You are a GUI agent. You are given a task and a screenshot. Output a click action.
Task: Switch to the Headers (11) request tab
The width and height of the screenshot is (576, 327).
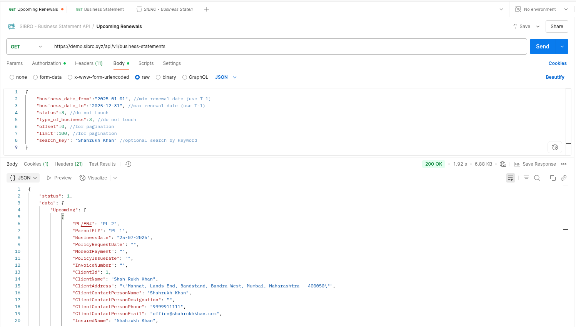(88, 63)
